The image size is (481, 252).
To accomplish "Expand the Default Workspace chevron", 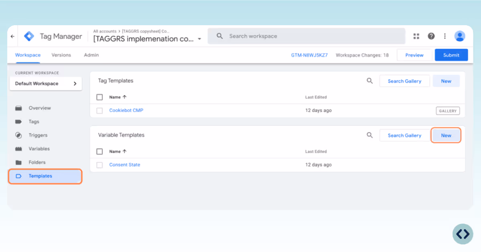I will [x=75, y=84].
